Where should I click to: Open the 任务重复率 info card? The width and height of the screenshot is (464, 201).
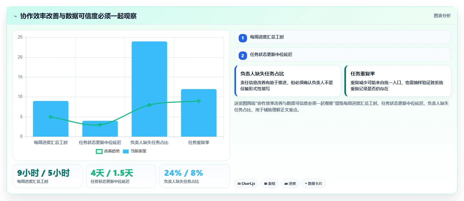(398, 81)
